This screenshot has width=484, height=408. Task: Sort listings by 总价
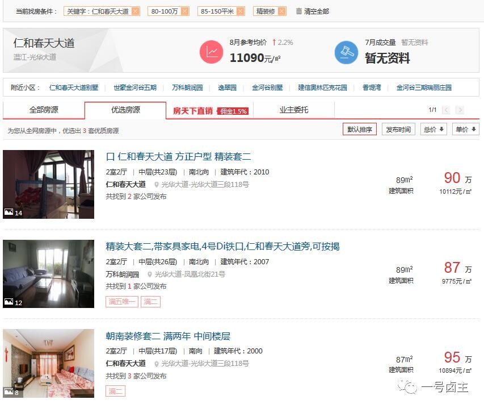434,130
